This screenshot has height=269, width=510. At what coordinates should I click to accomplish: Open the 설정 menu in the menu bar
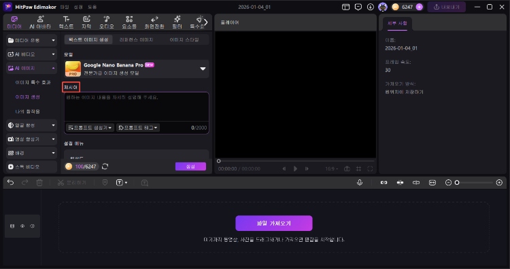tap(78, 7)
